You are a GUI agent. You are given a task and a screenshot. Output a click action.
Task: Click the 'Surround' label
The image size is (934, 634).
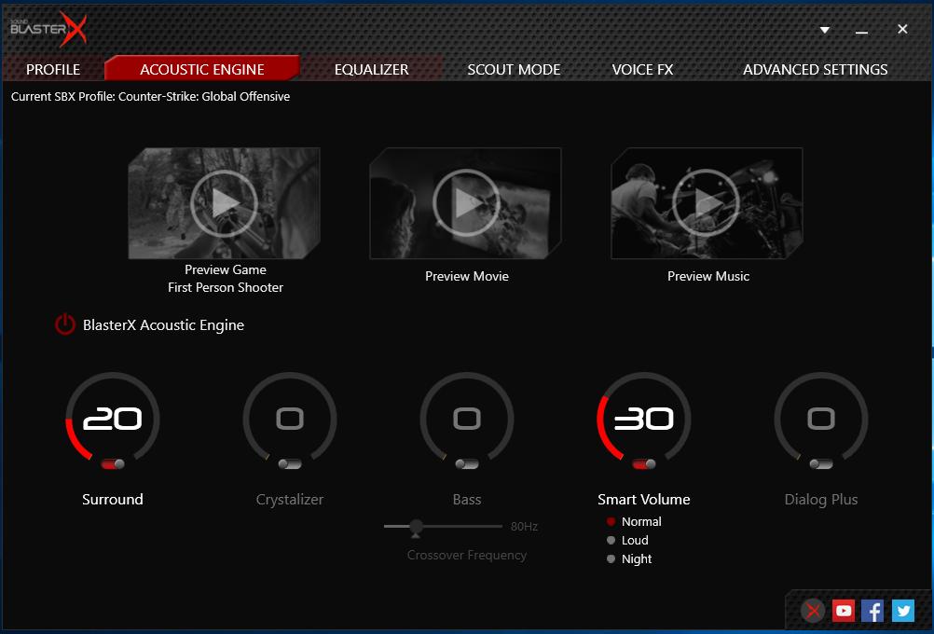click(x=113, y=500)
